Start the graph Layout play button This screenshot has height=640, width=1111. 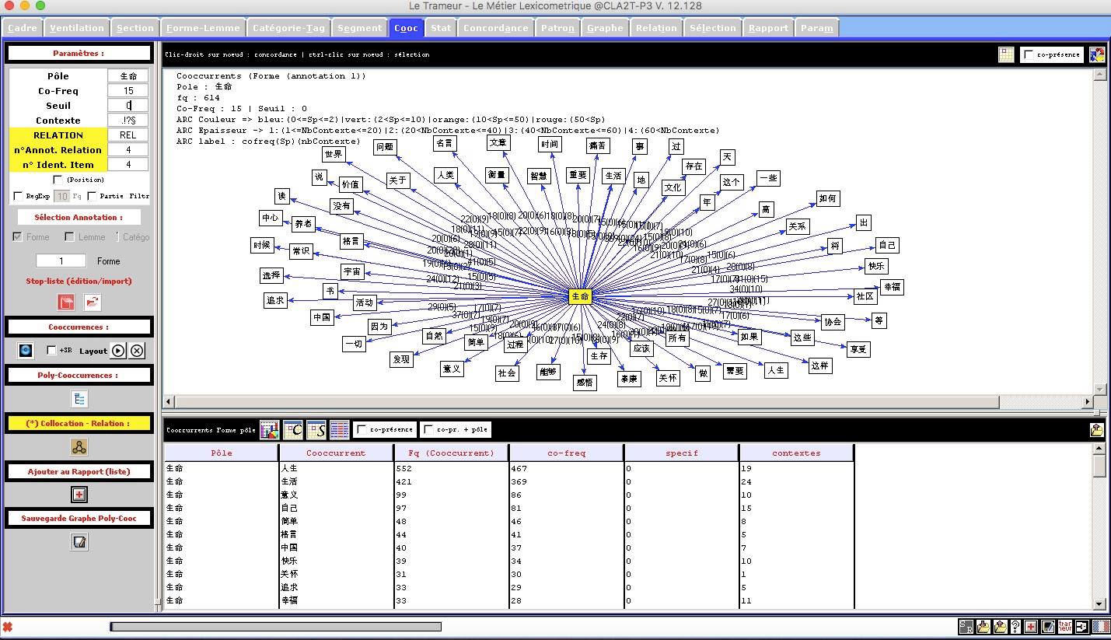pyautogui.click(x=117, y=351)
